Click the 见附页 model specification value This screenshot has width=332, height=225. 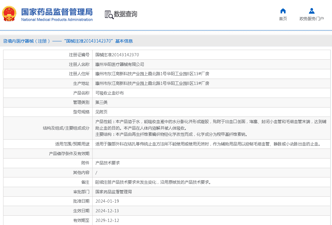tap(101, 112)
